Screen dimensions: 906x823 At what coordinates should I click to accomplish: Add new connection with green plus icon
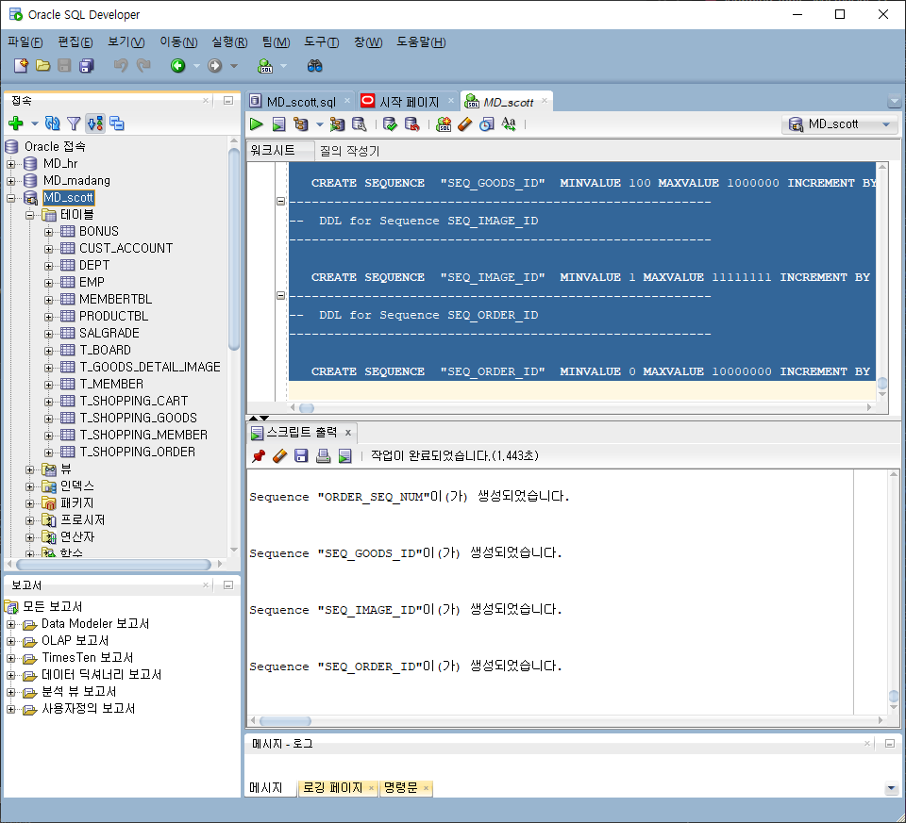(16, 123)
